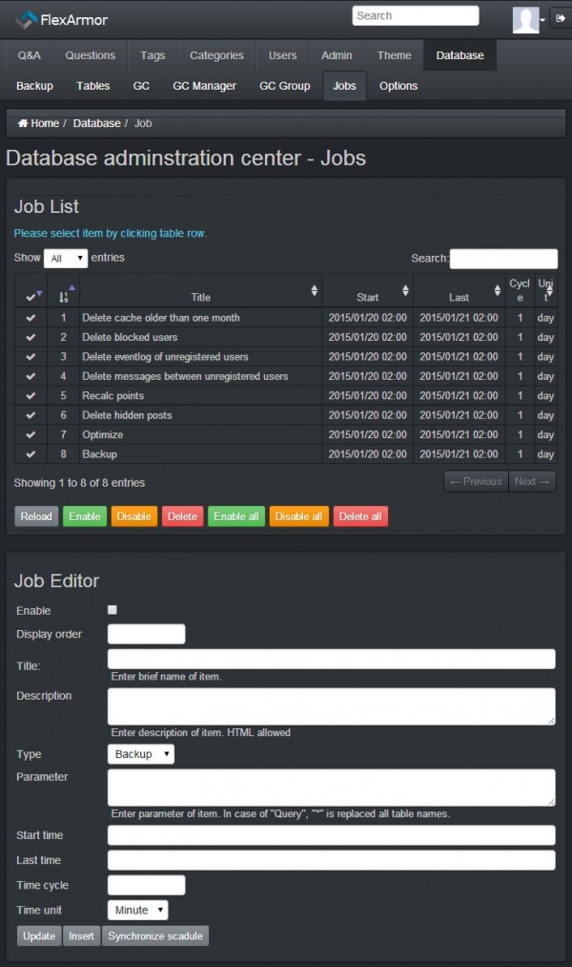Open the Theme menu tab
The image size is (572, 967).
394,55
